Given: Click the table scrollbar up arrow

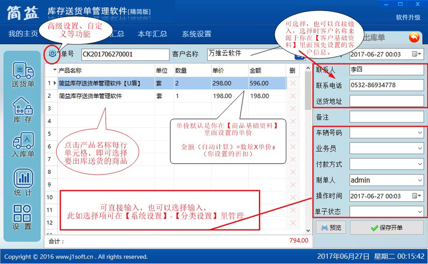Looking at the screenshot, I should point(308,68).
